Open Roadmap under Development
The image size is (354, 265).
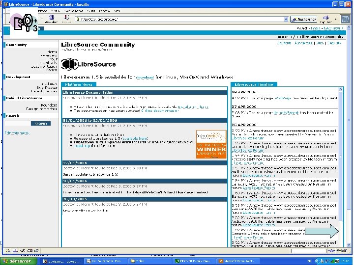tap(49, 84)
